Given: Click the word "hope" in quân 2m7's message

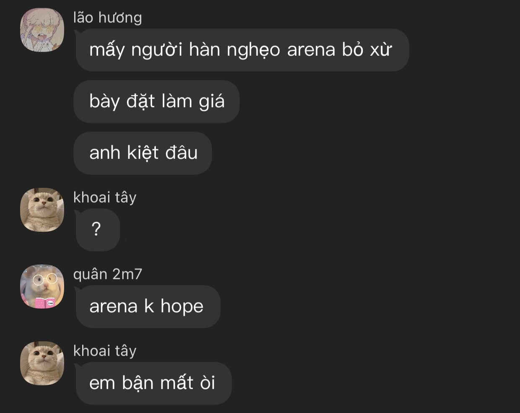Looking at the screenshot, I should 182,307.
